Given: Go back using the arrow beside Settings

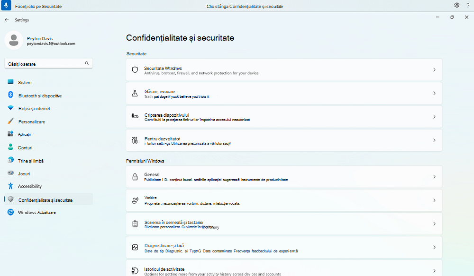Looking at the screenshot, I should pos(7,20).
